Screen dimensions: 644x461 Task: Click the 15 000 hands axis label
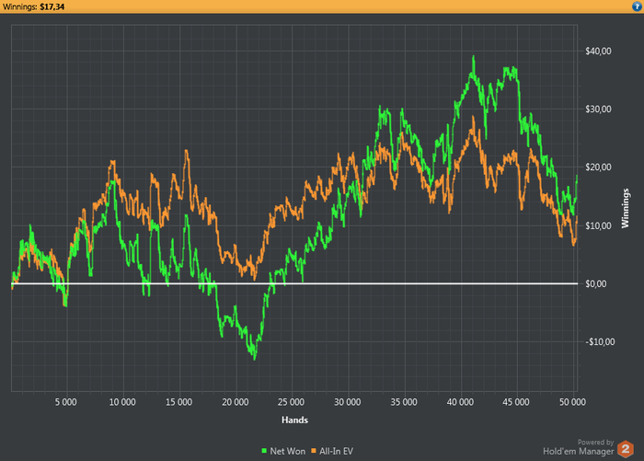tap(178, 402)
